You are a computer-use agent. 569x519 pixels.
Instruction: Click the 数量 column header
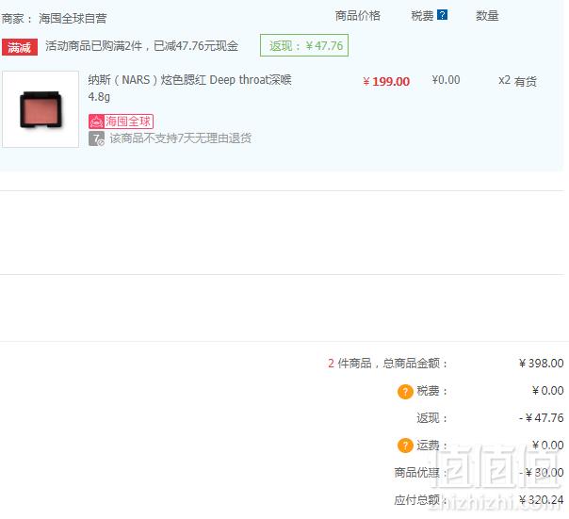tap(487, 16)
